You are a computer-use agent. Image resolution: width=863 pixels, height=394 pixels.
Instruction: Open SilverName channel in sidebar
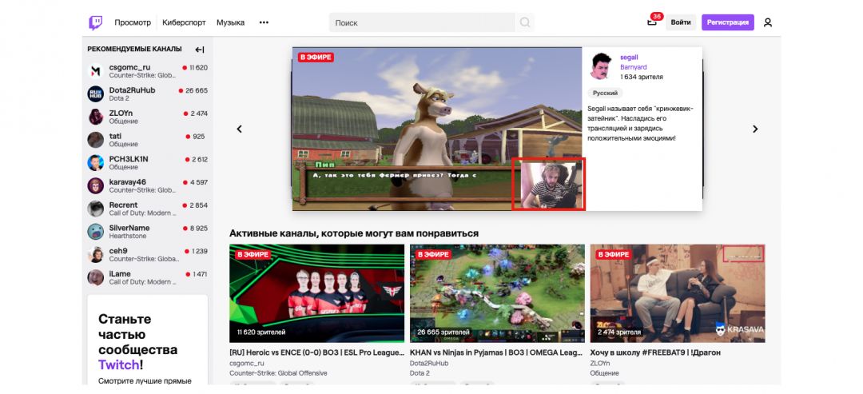[129, 228]
